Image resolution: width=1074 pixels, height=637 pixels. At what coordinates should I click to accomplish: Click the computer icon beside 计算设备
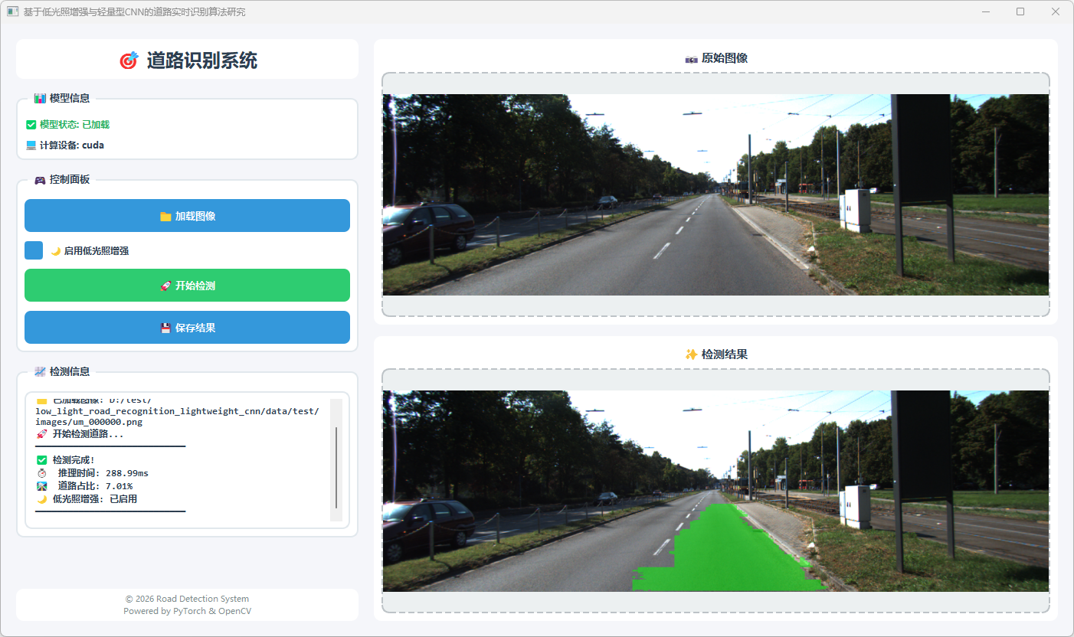31,145
